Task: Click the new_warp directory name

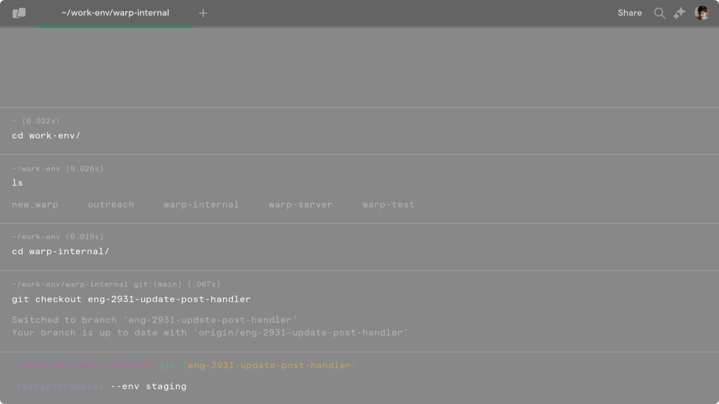Action: click(35, 205)
